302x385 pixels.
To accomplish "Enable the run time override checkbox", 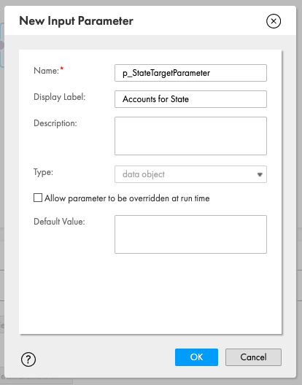I will click(x=38, y=198).
